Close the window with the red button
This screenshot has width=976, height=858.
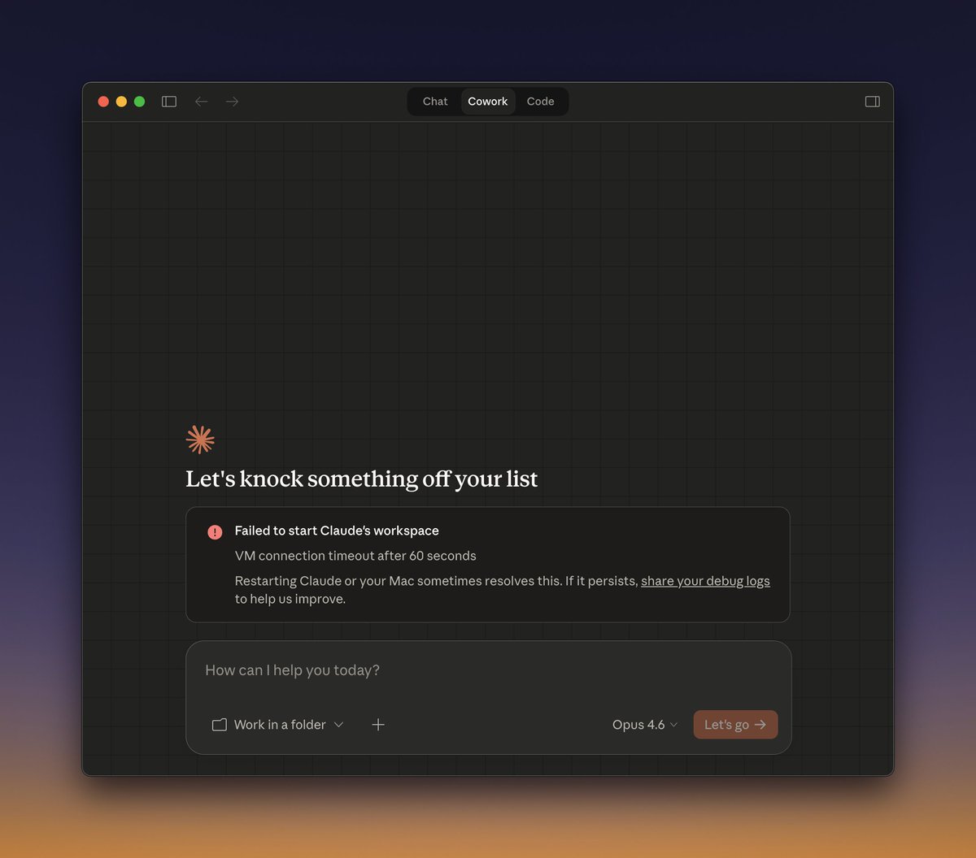coord(103,102)
